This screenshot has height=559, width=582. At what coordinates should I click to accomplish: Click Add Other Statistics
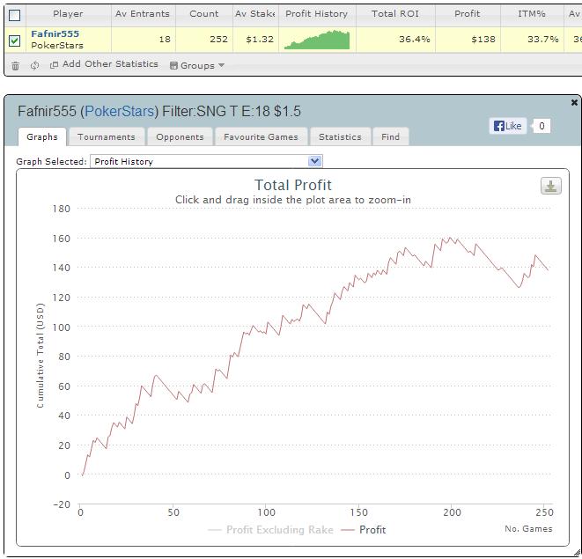[x=104, y=64]
